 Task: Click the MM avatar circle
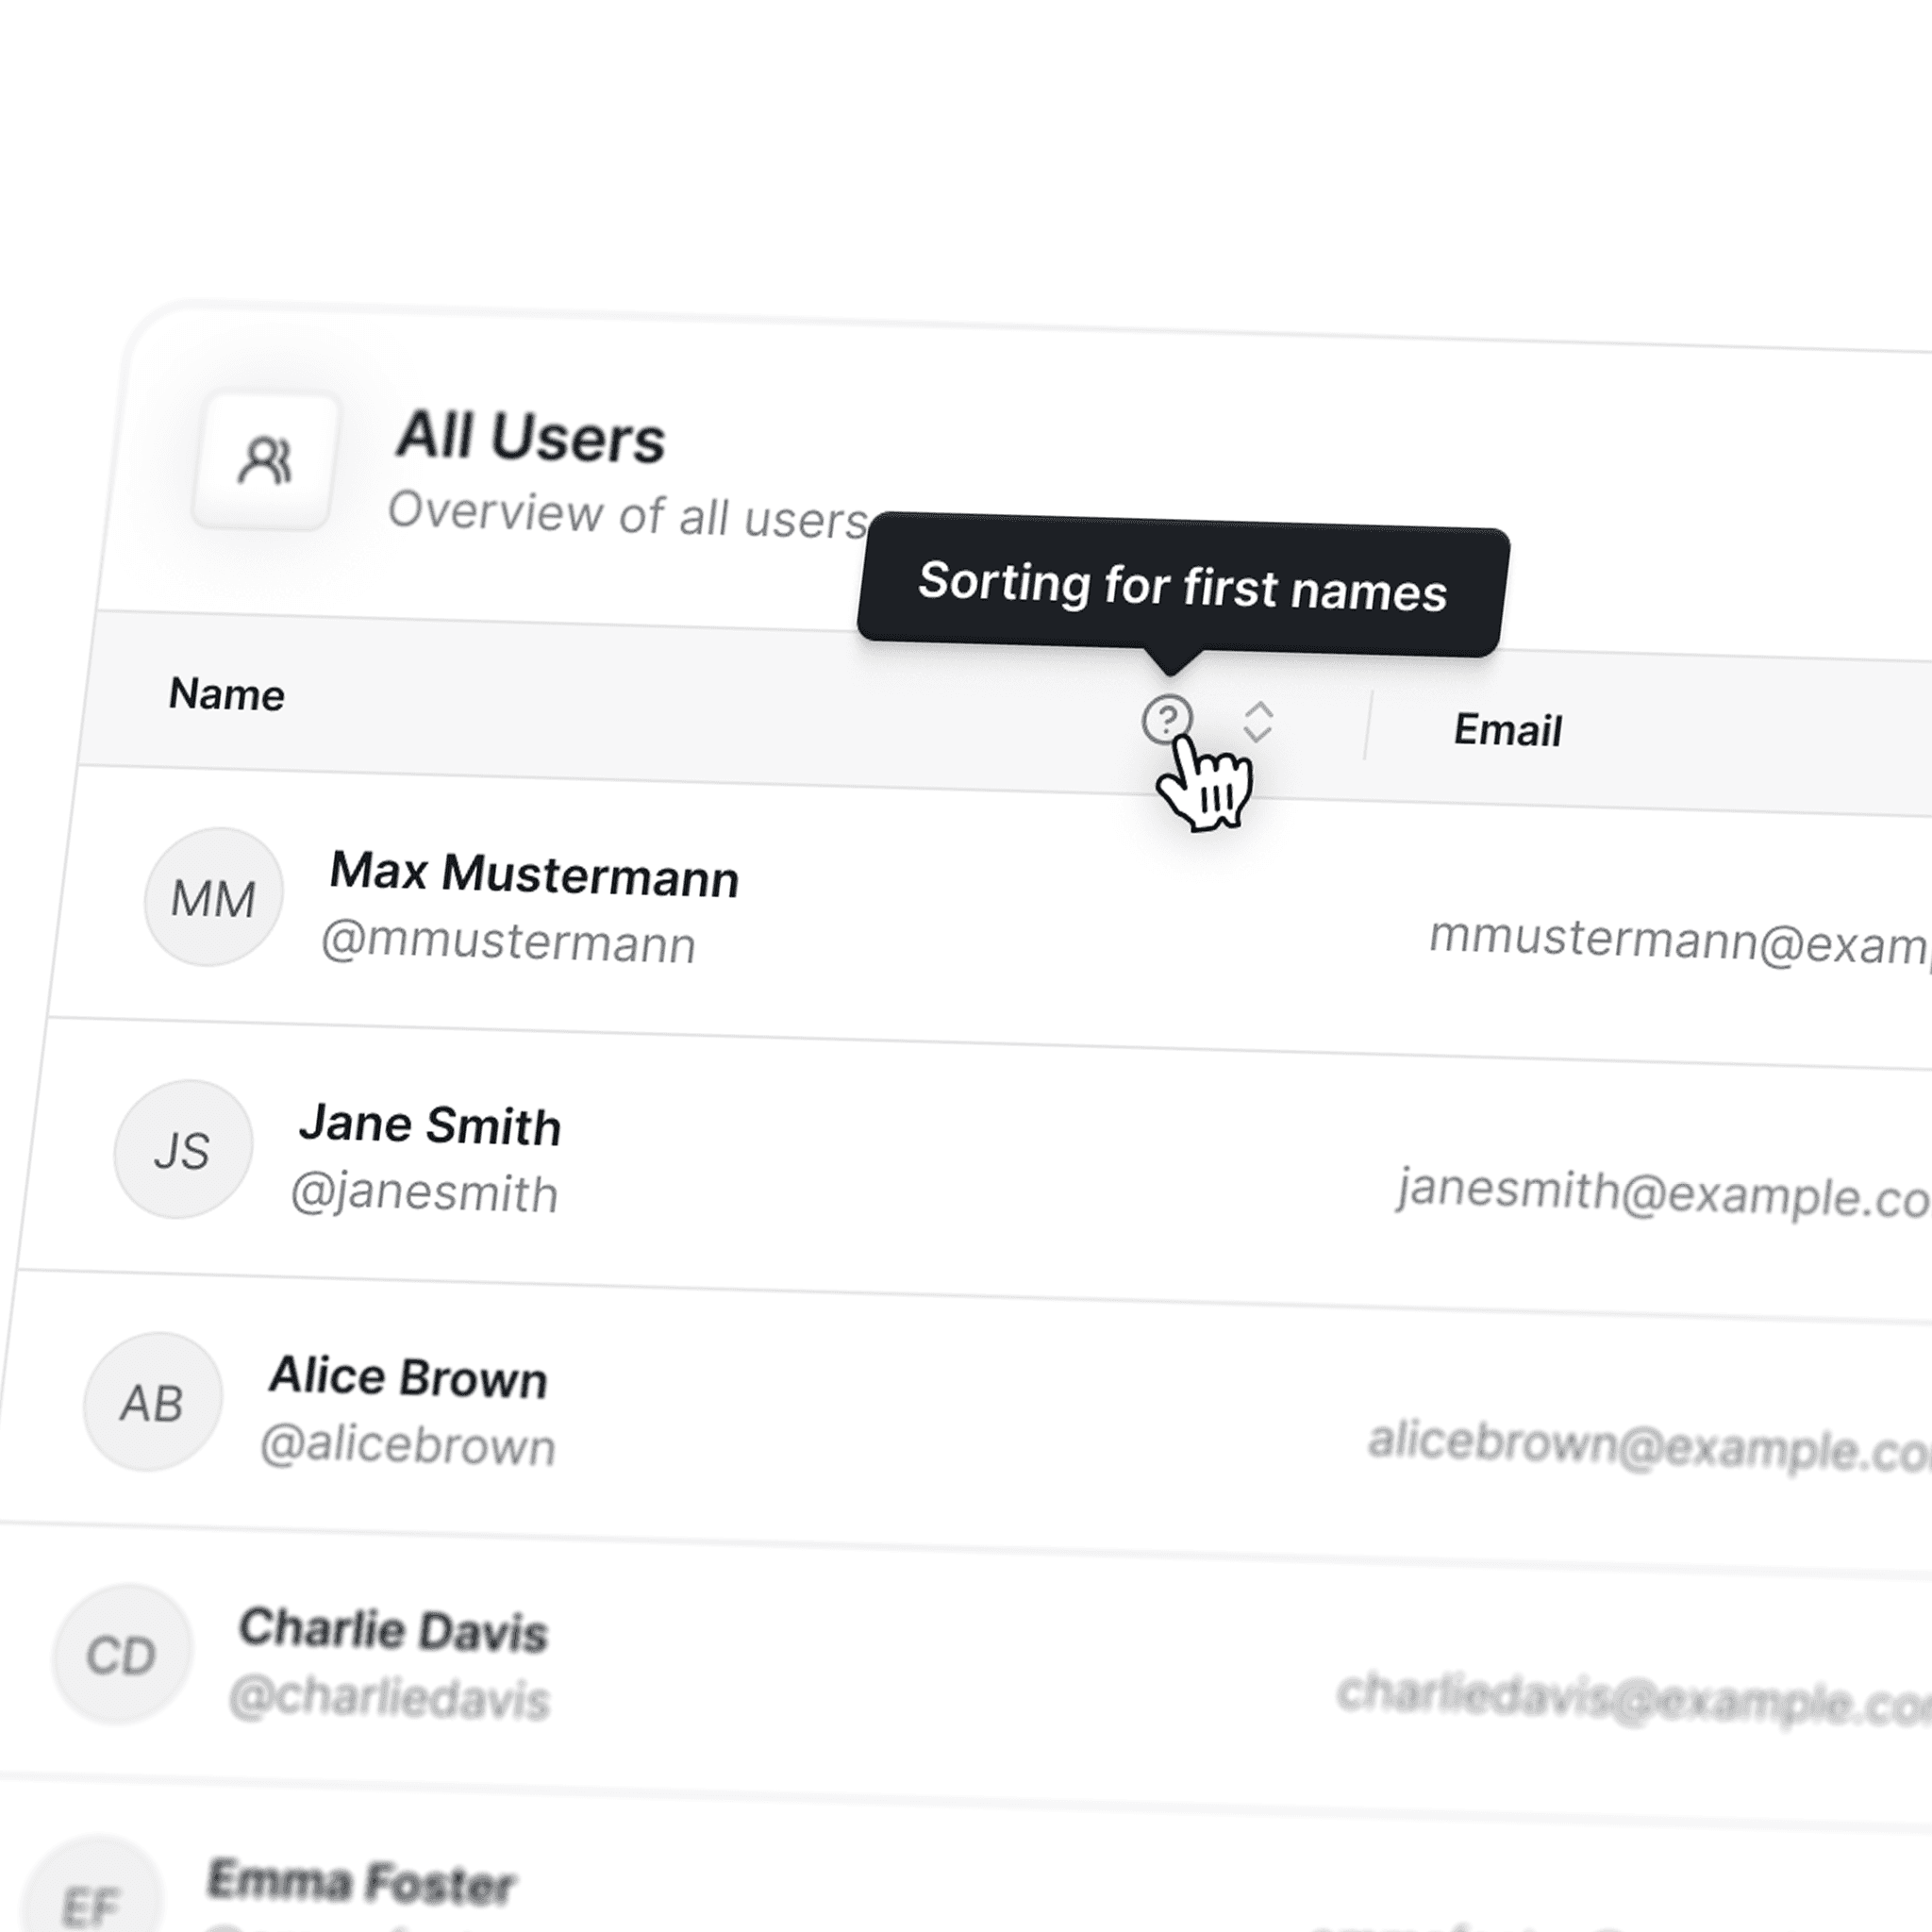click(213, 897)
